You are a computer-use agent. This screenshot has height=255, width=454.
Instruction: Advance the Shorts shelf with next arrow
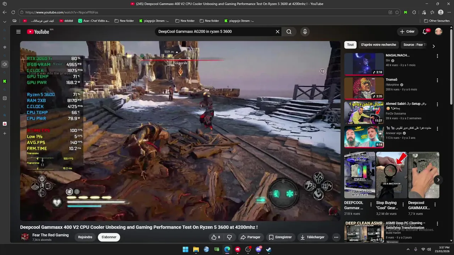[438, 180]
